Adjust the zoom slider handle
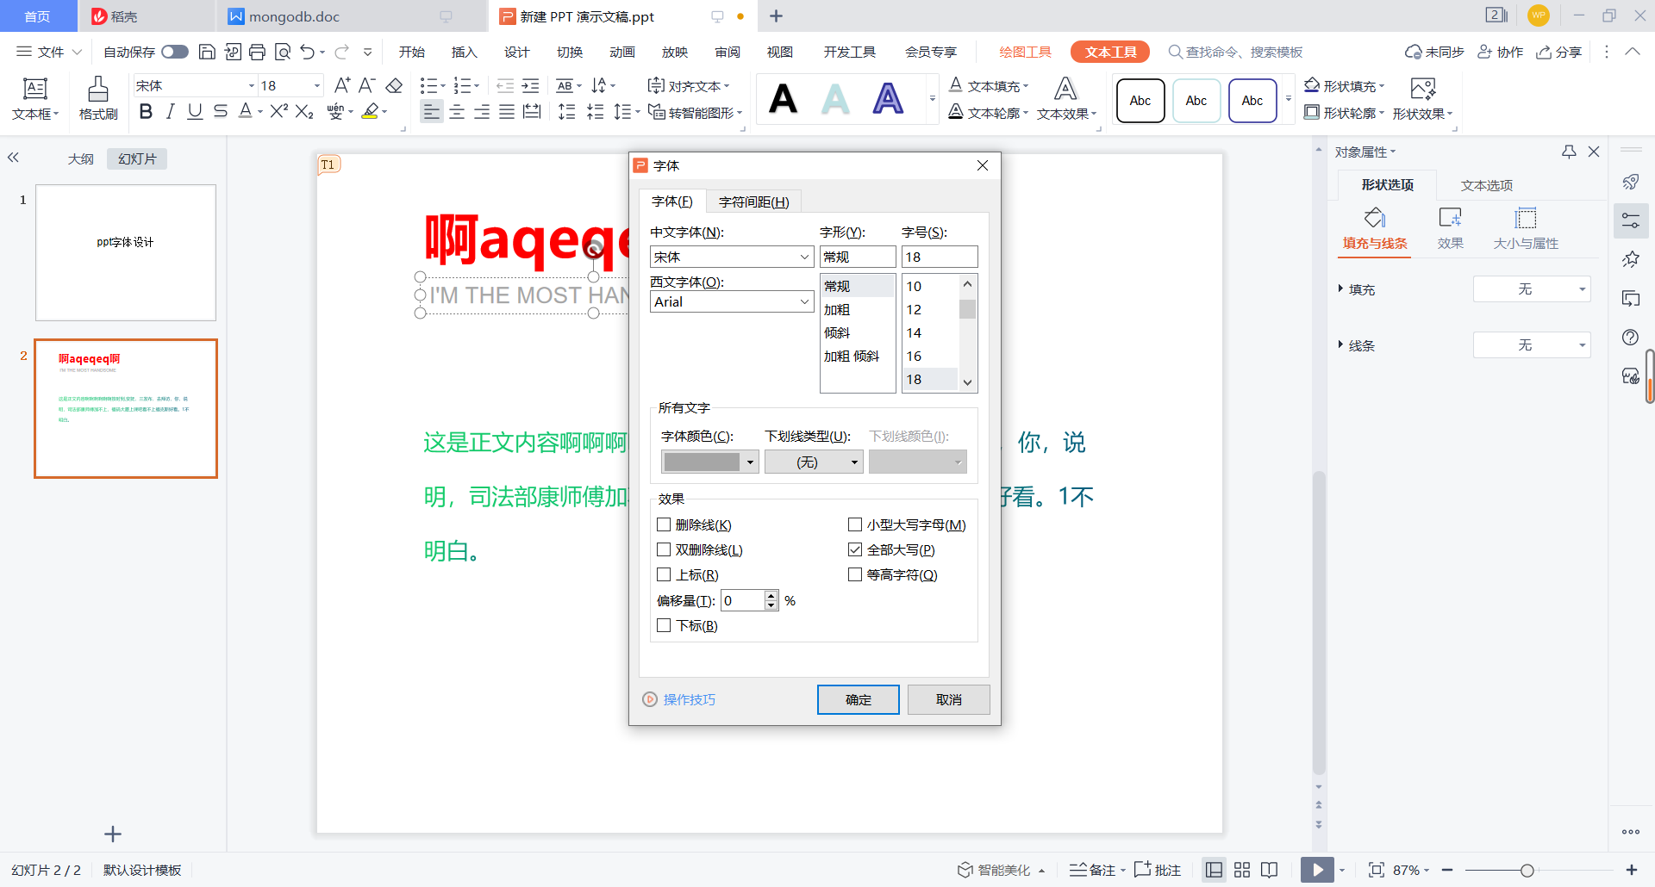 (x=1527, y=870)
